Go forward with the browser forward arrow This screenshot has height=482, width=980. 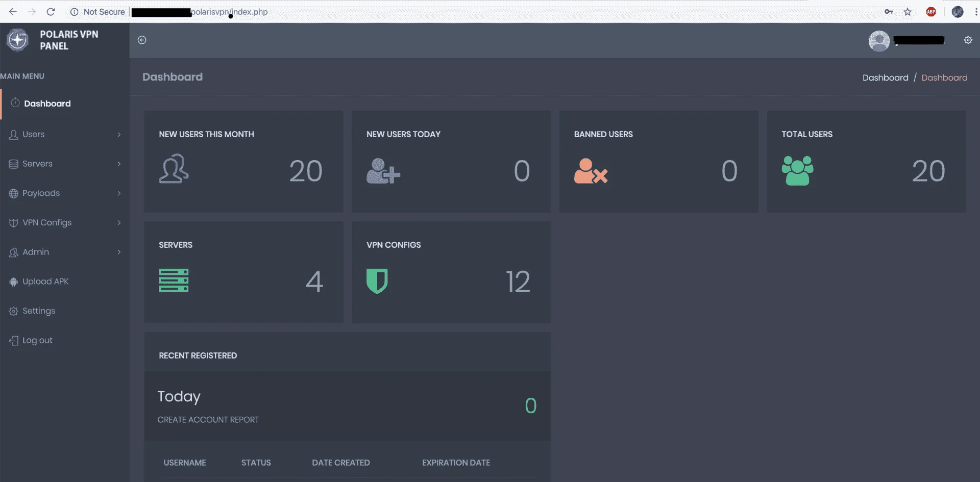tap(32, 12)
